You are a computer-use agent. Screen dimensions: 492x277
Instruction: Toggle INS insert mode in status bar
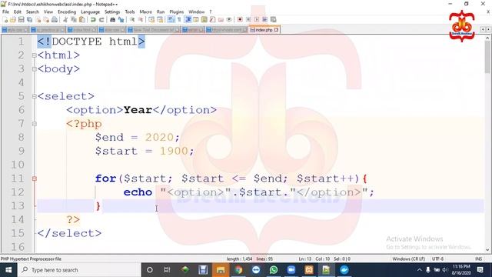[478, 259]
